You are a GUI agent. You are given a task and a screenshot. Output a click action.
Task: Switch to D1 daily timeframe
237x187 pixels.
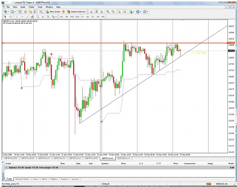pos(93,17)
